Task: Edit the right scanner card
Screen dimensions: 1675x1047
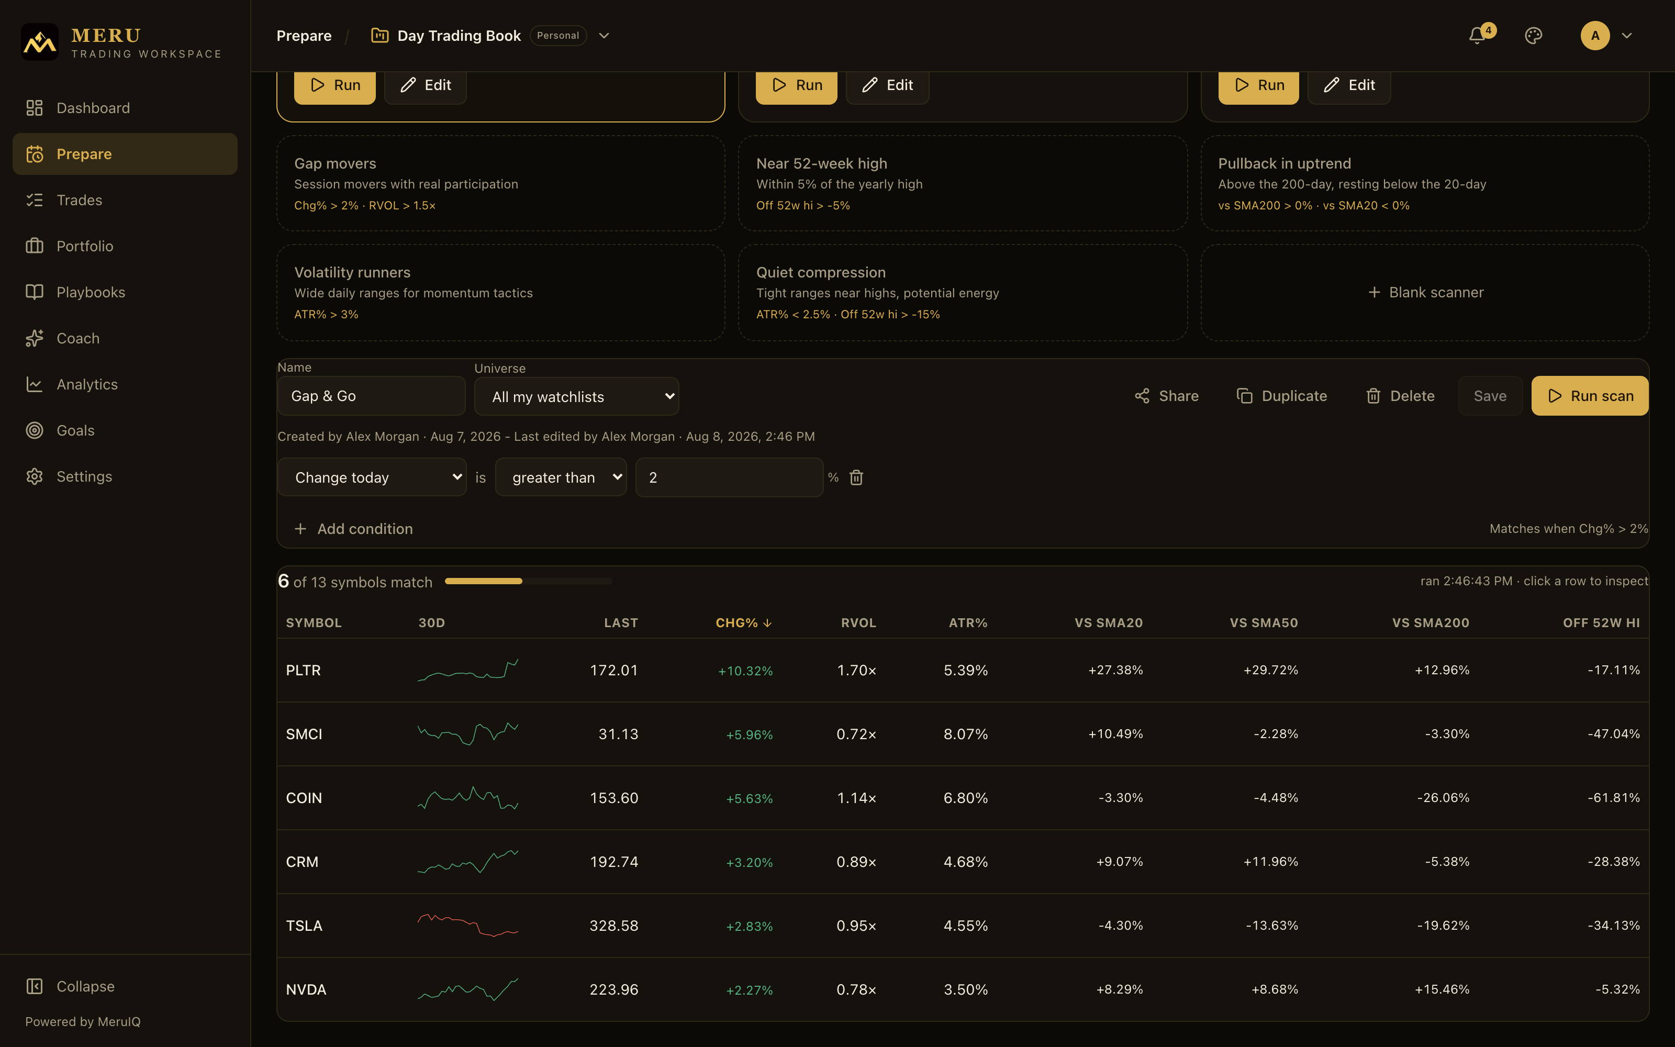Action: tap(1349, 85)
